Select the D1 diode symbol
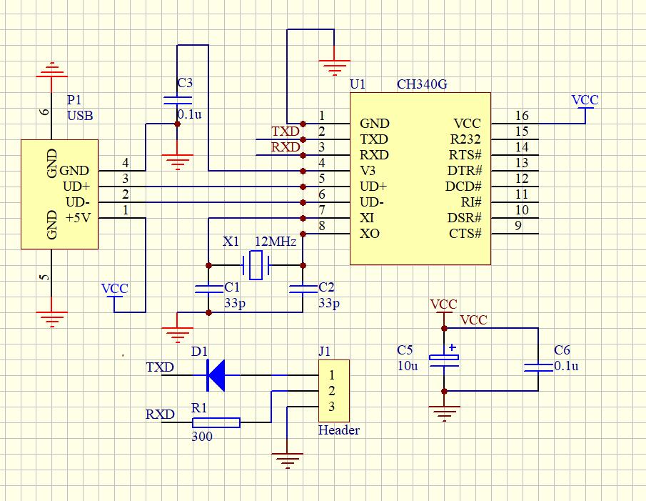 216,375
